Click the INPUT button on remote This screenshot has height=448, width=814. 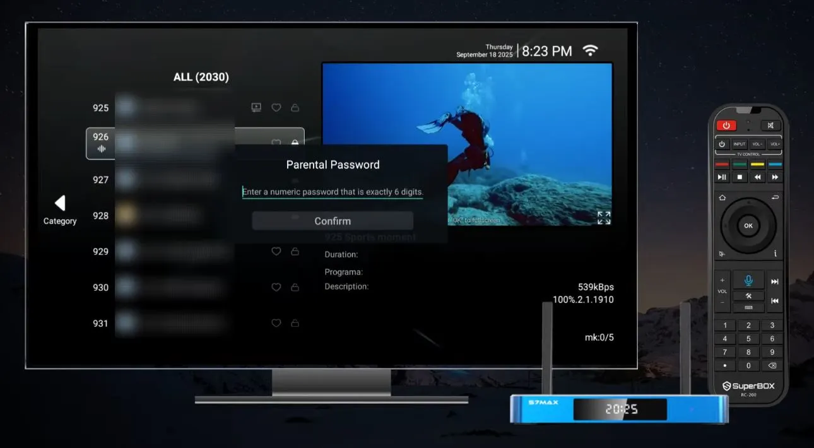(740, 144)
